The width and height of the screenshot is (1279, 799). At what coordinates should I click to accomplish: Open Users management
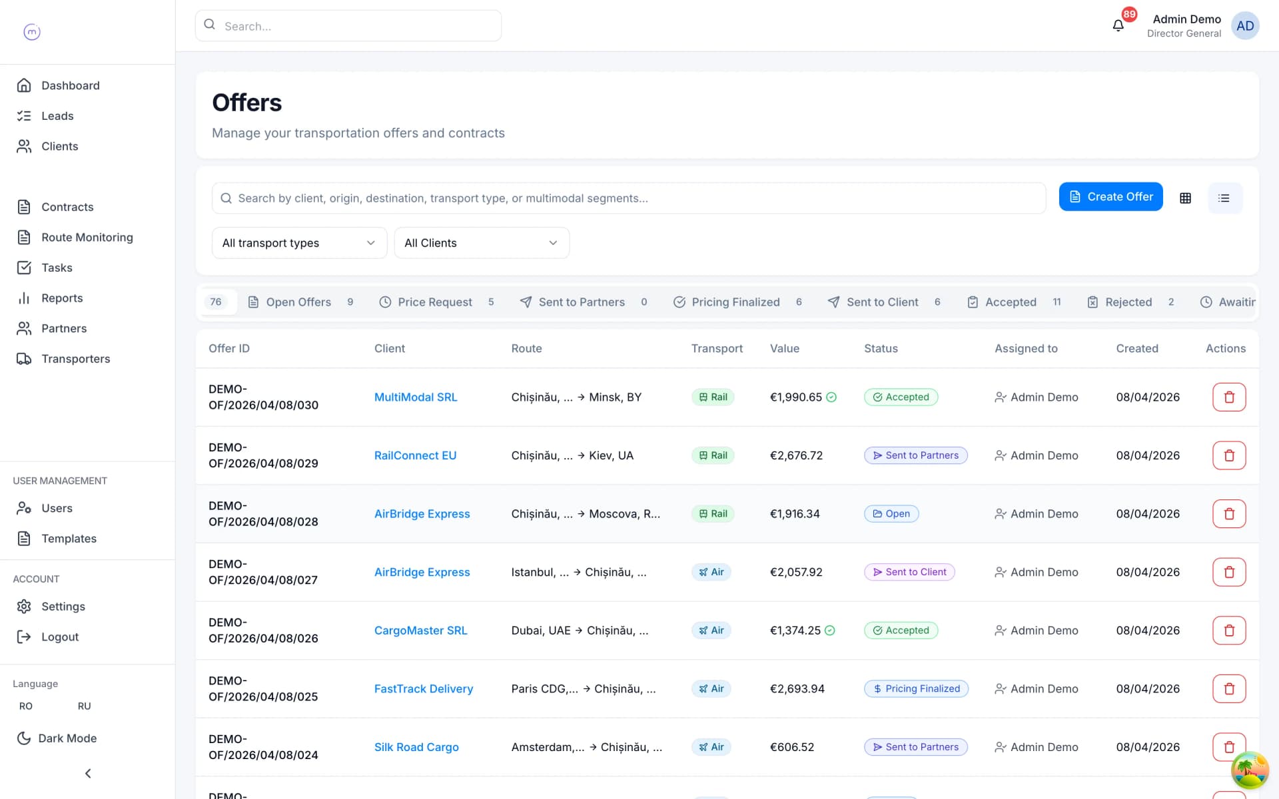[87, 509]
